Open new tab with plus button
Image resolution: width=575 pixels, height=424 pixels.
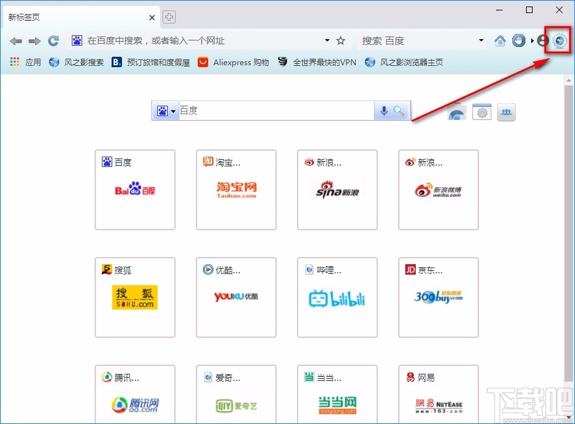click(169, 17)
